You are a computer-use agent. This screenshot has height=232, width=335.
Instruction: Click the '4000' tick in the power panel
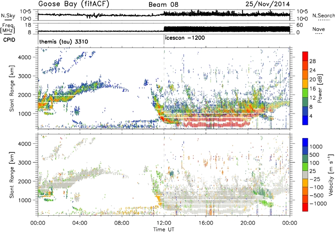(x=25, y=57)
